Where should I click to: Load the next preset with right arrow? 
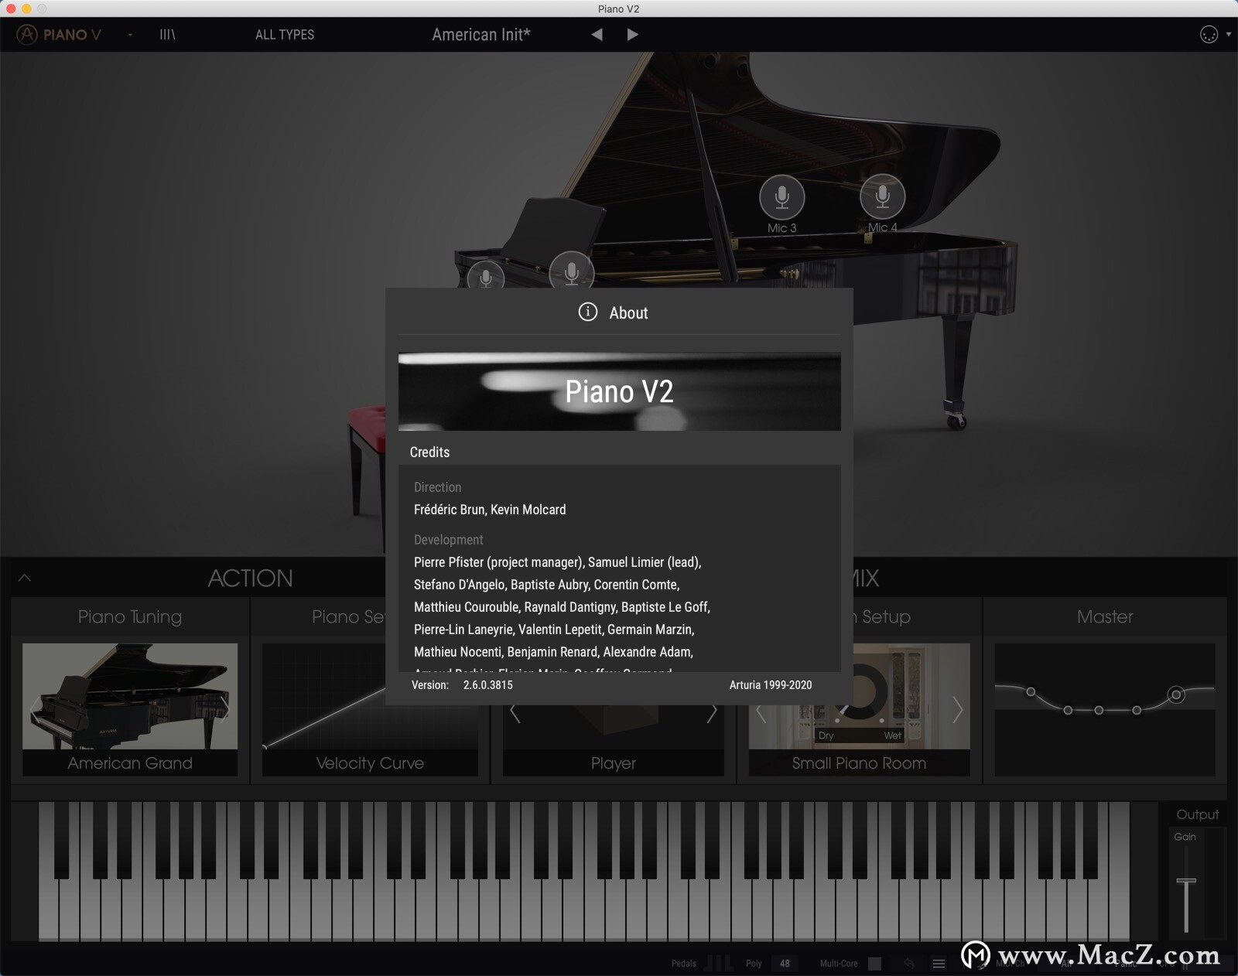(632, 35)
